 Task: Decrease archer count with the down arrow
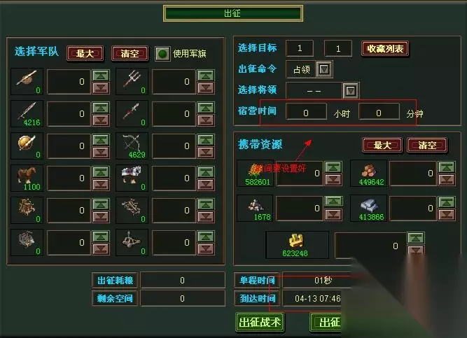[x=206, y=153]
